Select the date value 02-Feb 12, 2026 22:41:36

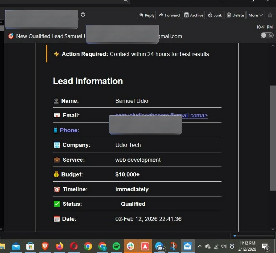[x=148, y=219]
